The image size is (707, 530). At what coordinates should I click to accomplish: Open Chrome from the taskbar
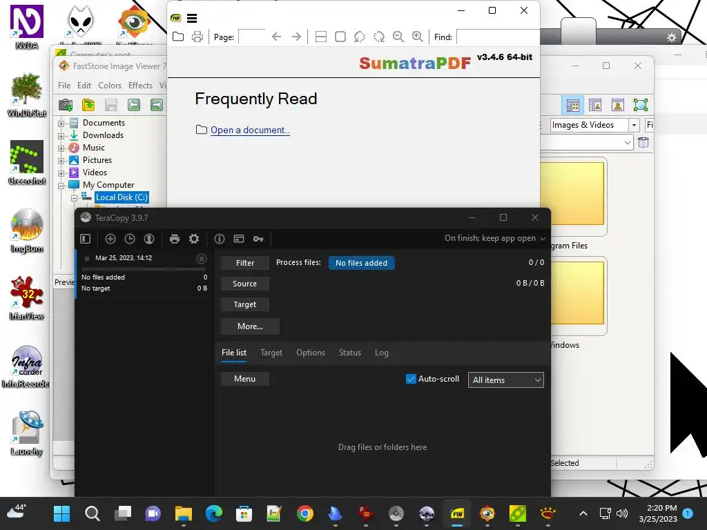click(x=305, y=513)
